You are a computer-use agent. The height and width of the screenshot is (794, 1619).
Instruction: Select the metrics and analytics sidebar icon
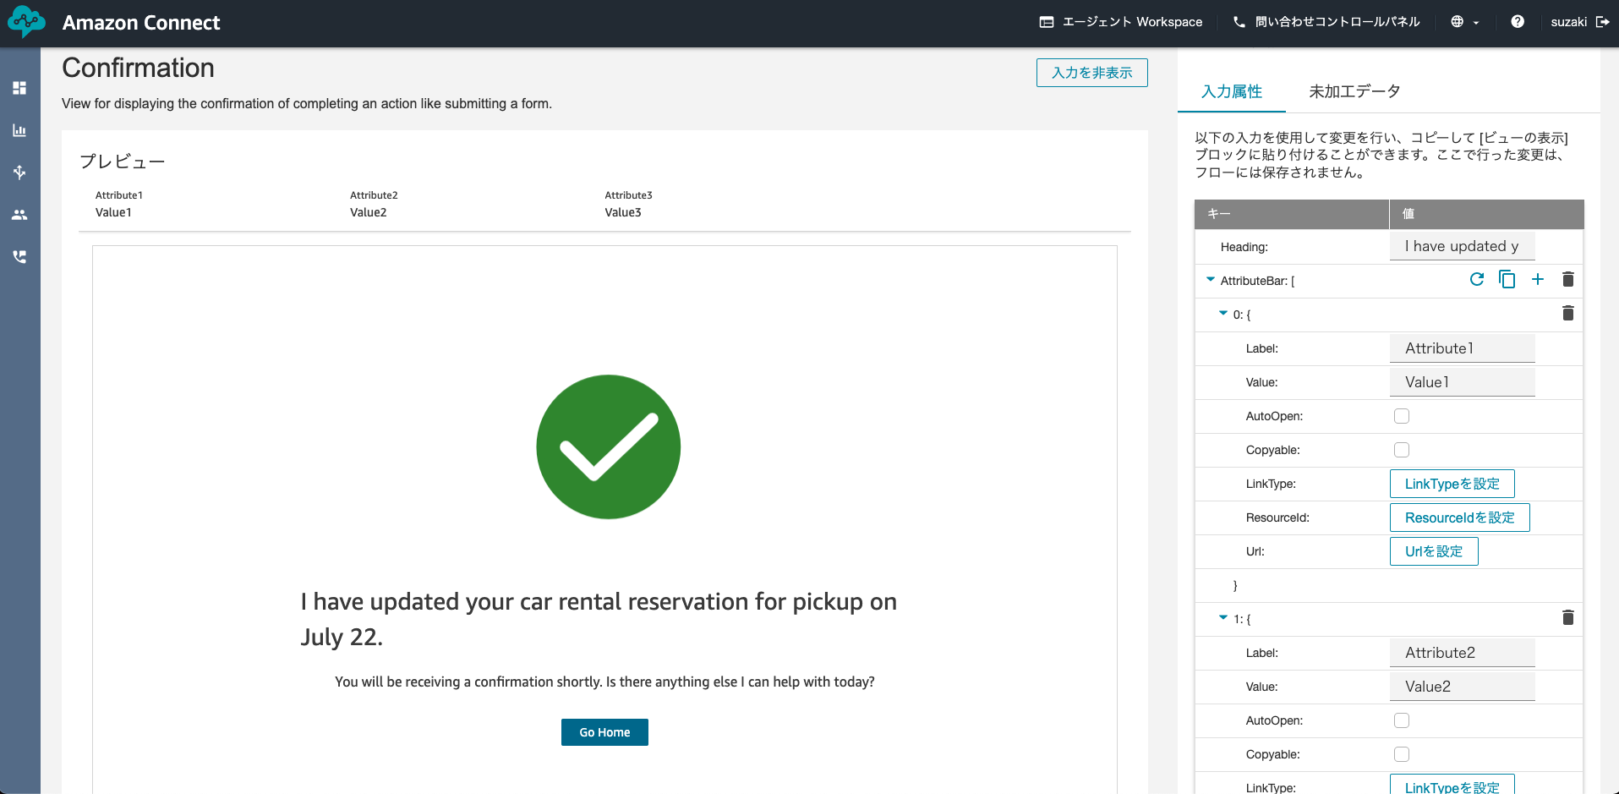click(x=20, y=130)
